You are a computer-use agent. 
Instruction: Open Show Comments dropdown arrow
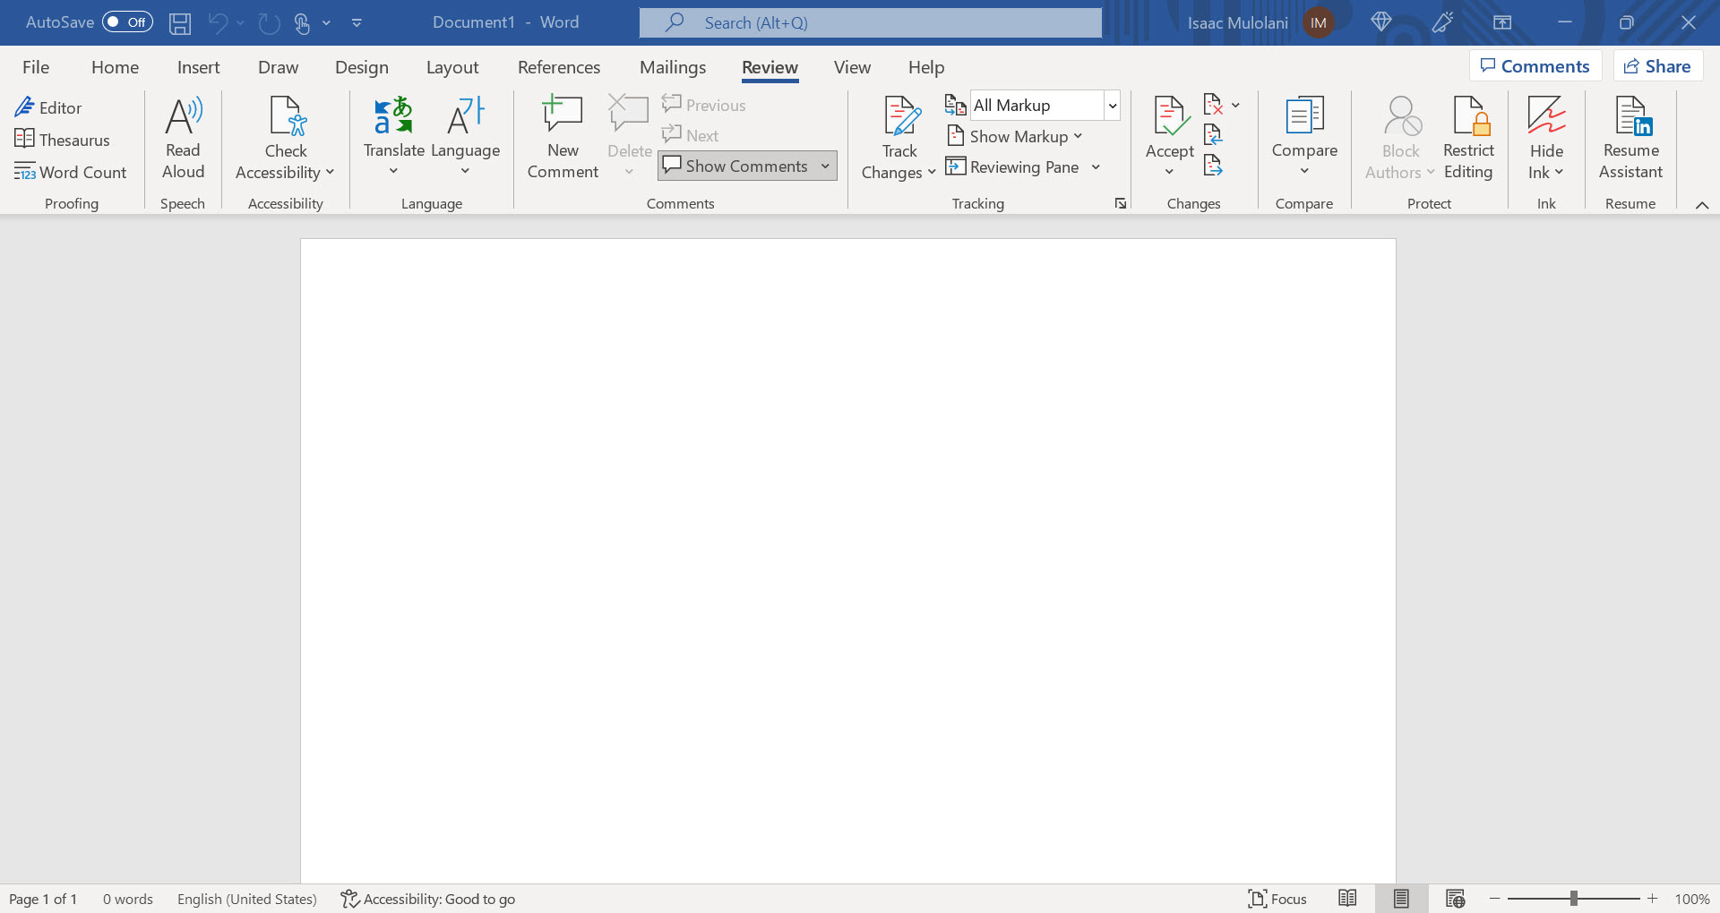point(825,166)
